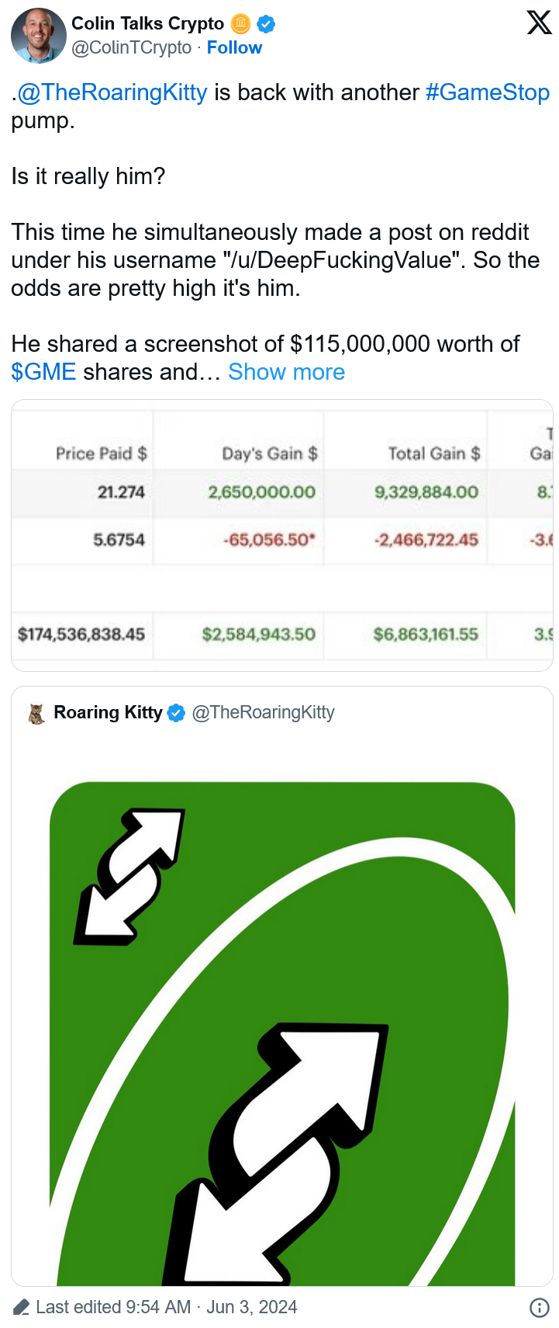
Task: Click the pencil edit history icon
Action: [x=22, y=1307]
